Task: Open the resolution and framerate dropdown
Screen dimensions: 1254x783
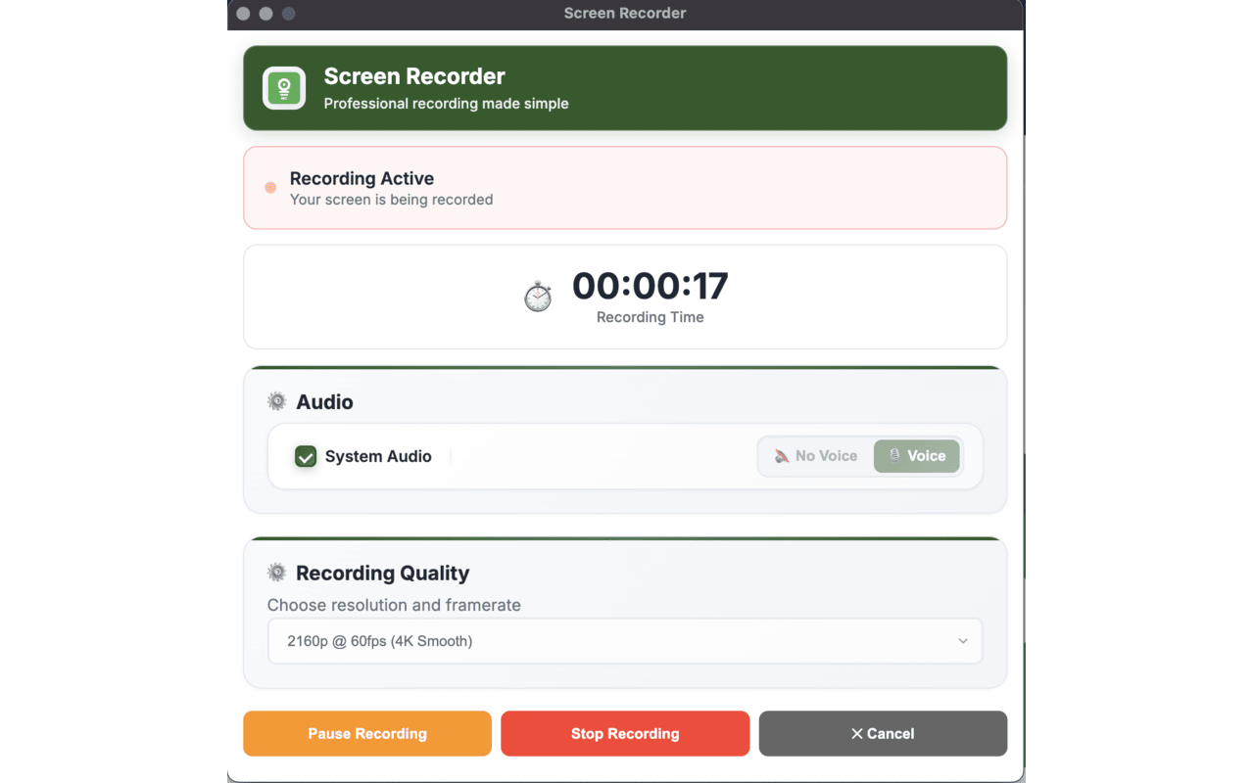Action: coord(625,640)
